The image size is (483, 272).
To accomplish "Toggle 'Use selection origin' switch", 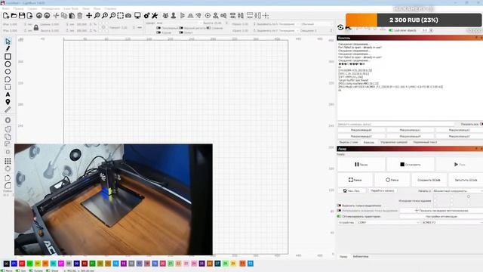I will (339, 211).
